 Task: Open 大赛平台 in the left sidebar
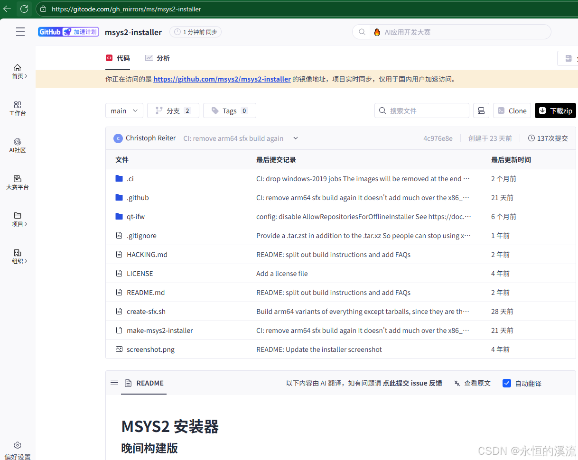point(18,183)
